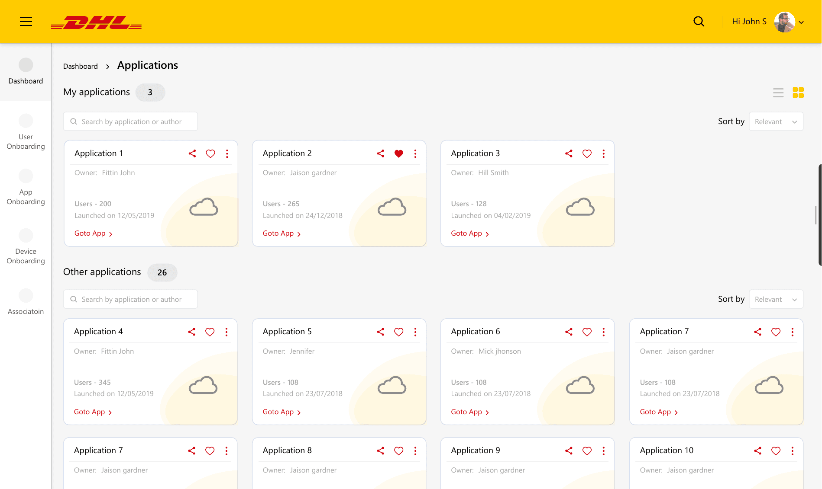This screenshot has width=822, height=489.
Task: Share Application 2
Action: point(381,153)
